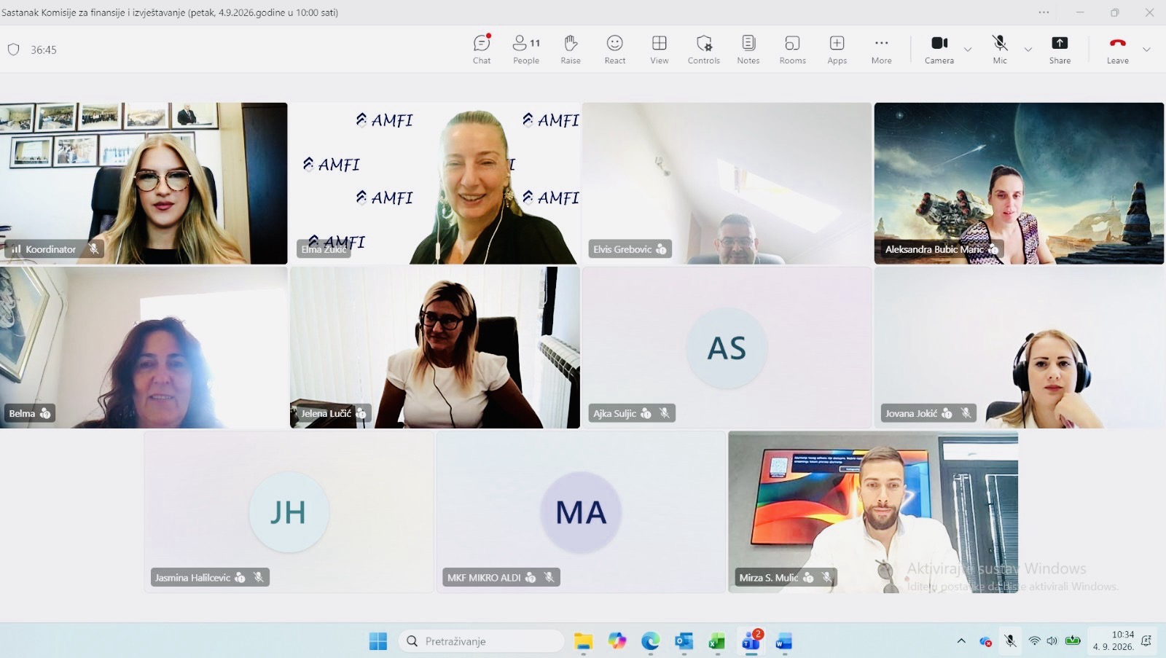Leave the meeting
The image size is (1166, 658).
1118,50
